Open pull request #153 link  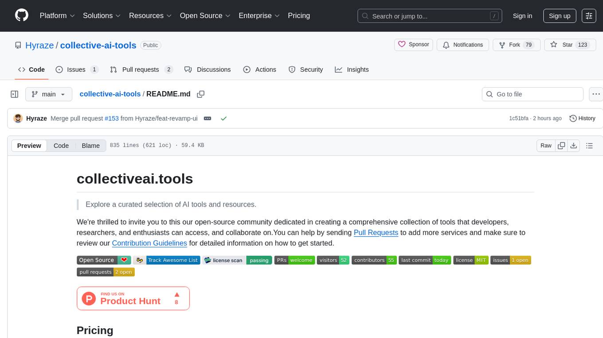112,119
